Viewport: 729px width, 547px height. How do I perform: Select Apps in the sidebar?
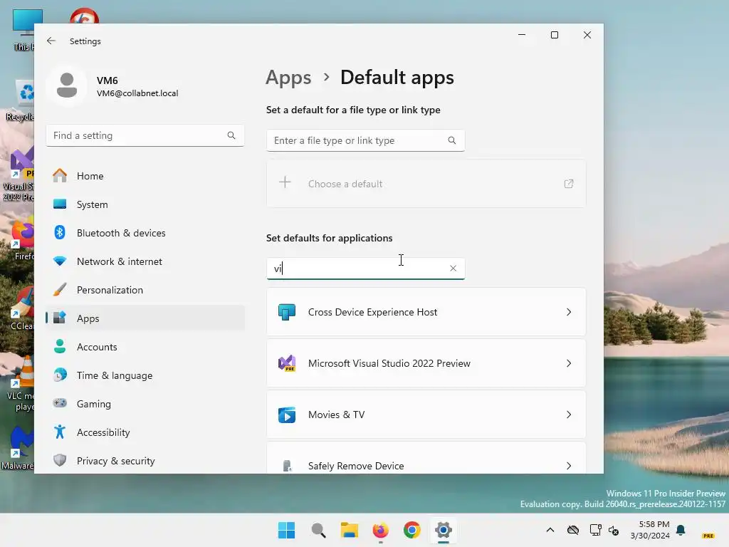pos(145,318)
